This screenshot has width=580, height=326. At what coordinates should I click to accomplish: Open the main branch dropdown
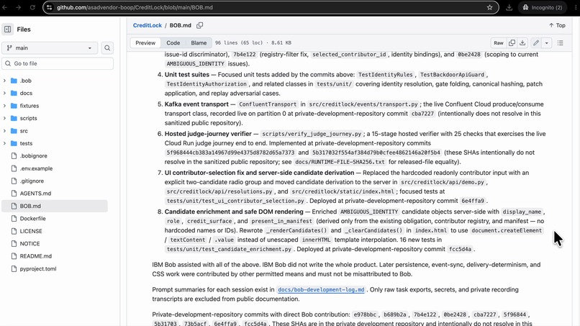tap(50, 47)
